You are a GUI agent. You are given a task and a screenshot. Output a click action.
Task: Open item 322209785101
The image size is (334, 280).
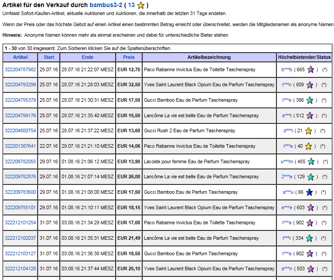click(x=20, y=207)
